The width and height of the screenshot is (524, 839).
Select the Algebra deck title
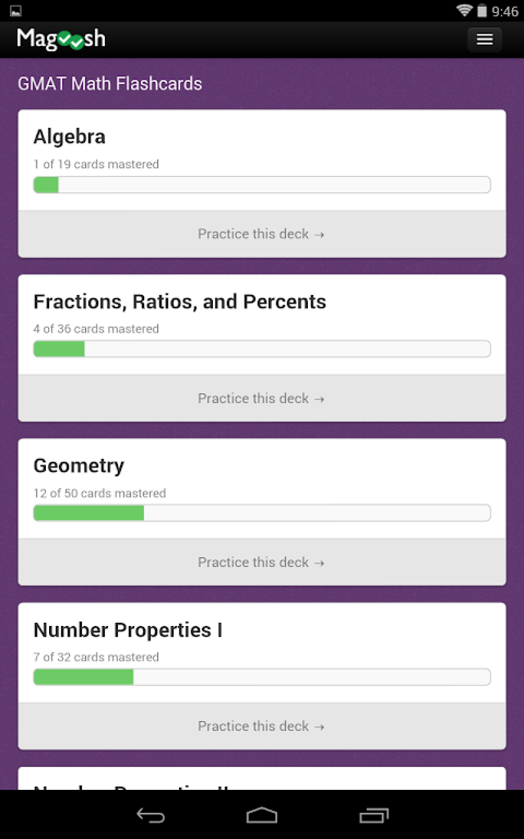click(x=69, y=137)
